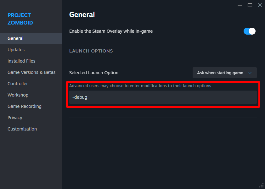265x189 pixels.
Task: Click the PROJECT ZOMBOID title in the sidebar
Action: click(20, 19)
